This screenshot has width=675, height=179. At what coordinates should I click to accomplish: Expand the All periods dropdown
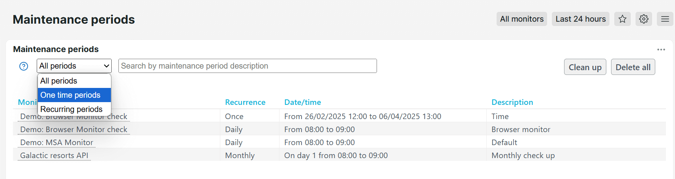tap(74, 66)
